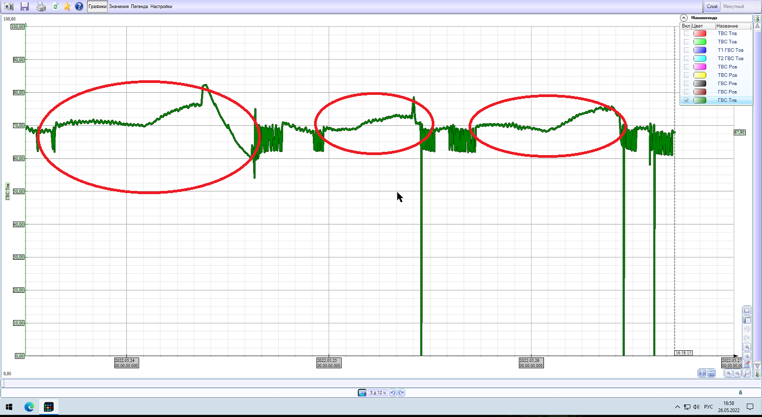Viewport: 762px width, 417px height.
Task: Save the chart with the floppy disk icon
Action: (24, 7)
